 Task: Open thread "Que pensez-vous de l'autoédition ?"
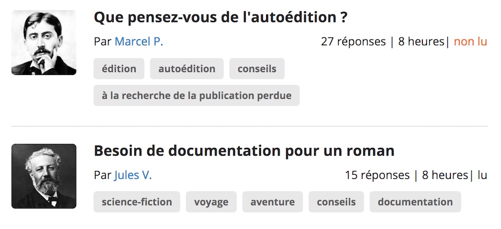220,17
